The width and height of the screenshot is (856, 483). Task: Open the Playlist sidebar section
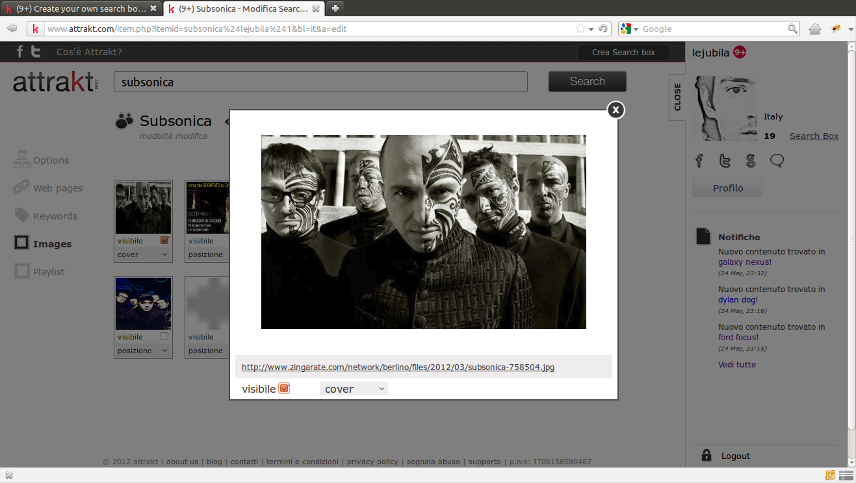click(x=40, y=272)
